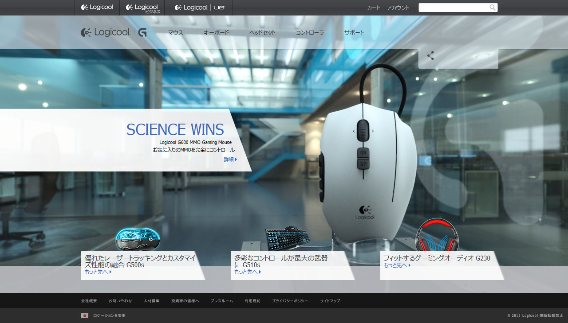Click もっと先へ under G230
568x323 pixels.
[x=397, y=265]
